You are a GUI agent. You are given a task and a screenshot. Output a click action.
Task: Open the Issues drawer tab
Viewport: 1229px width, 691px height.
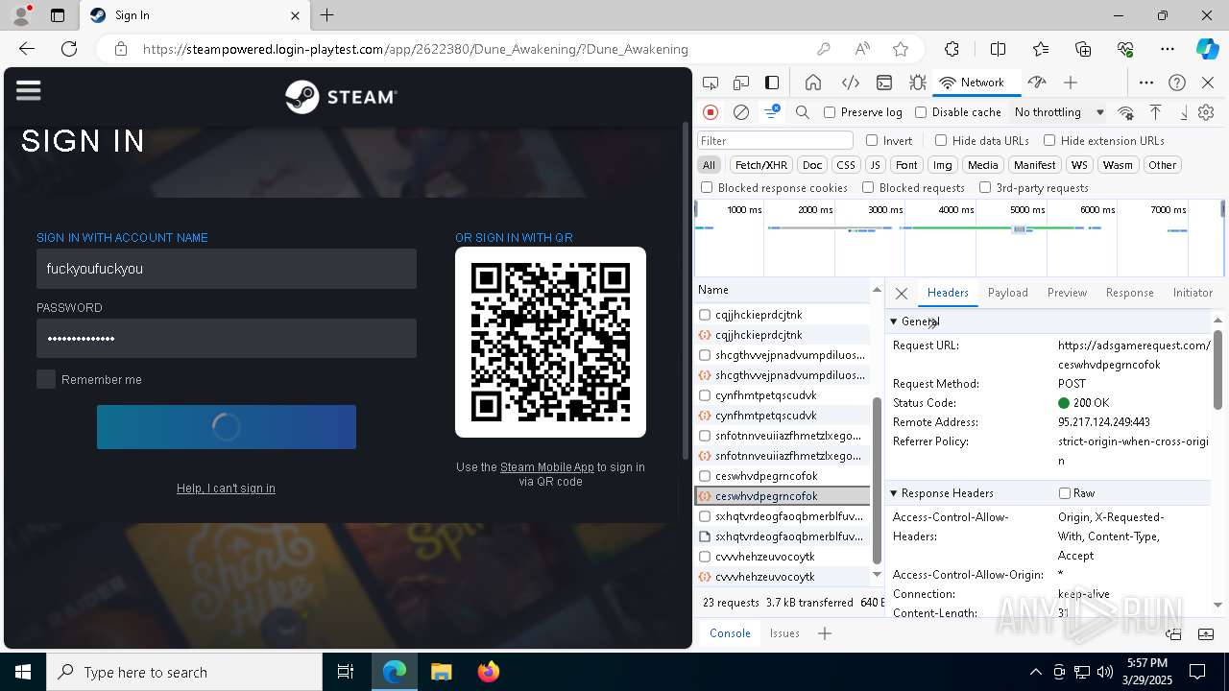[x=784, y=633]
